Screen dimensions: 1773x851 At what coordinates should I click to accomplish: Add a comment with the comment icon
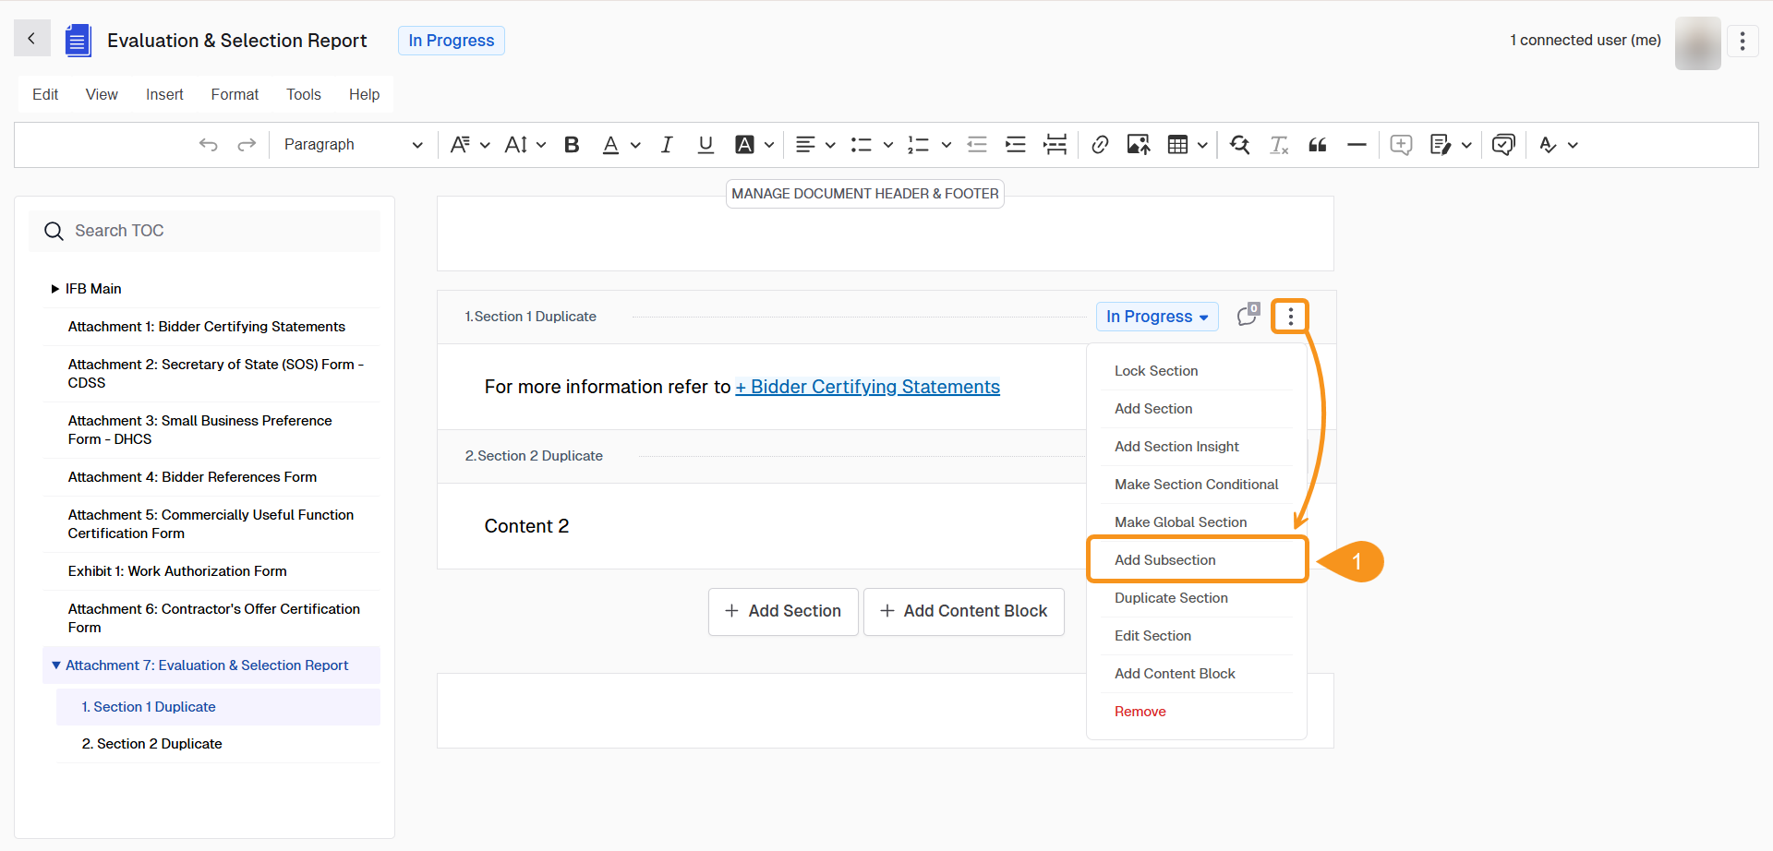point(1401,144)
